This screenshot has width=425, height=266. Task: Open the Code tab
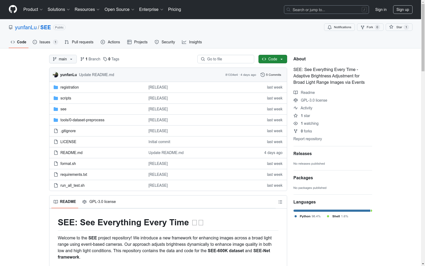[x=19, y=42]
